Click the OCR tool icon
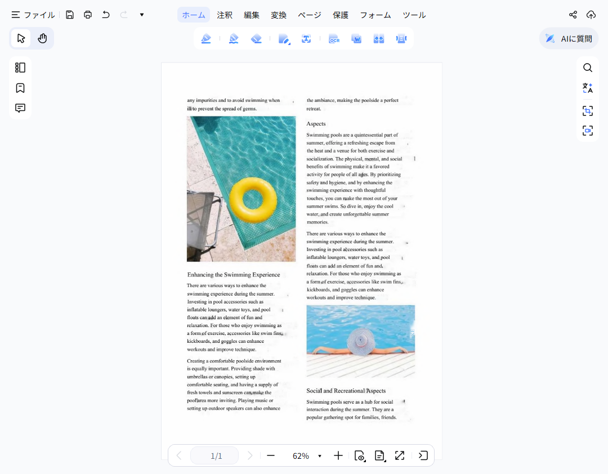 (334, 39)
